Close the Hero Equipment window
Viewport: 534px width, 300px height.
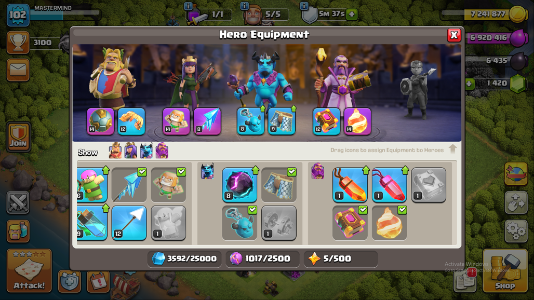pos(454,35)
